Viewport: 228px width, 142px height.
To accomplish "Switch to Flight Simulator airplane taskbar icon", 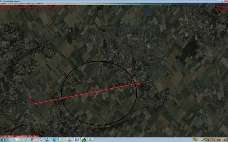I will click(x=77, y=140).
